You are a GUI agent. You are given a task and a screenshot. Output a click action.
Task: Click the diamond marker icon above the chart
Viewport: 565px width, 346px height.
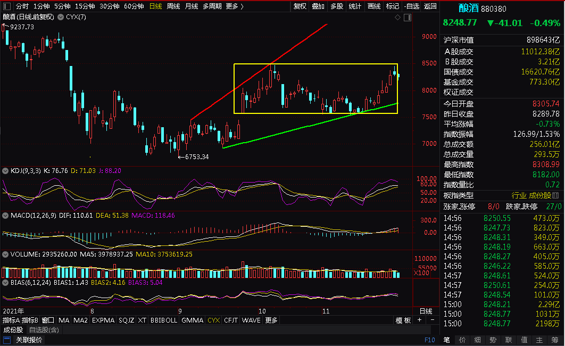tap(397, 17)
